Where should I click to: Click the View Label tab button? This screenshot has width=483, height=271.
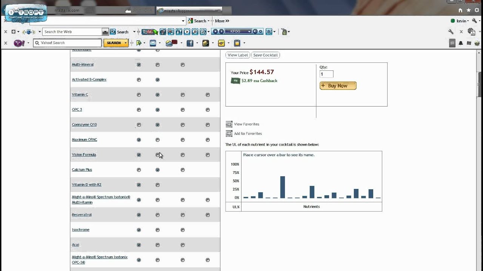click(238, 55)
